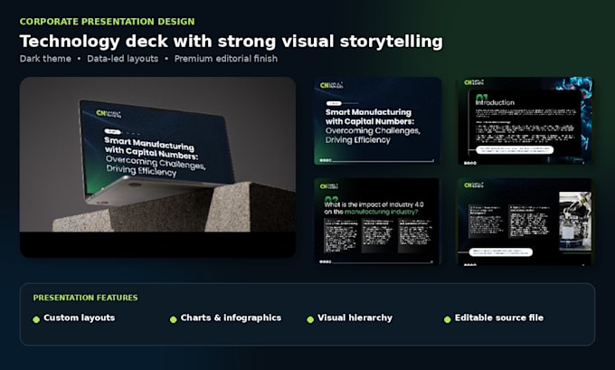Screen dimensions: 615x370
Task: Click the CN logo on the title slide thumbnail
Action: tap(331, 85)
